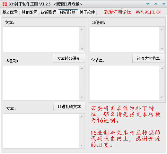The width and height of the screenshot is (167, 154).
Task: Click the leftmost down-chevron icon in title bar
Action: tap(148, 4)
